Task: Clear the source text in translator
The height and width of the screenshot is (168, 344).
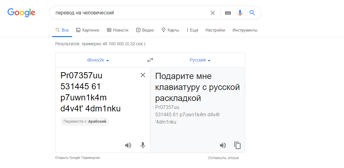Action: (143, 75)
